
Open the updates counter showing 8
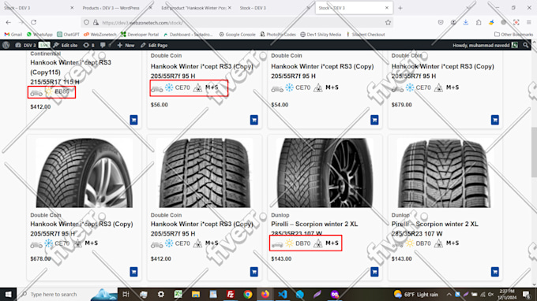tap(88, 45)
